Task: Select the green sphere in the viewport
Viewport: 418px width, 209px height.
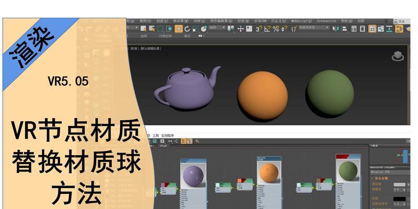Action: [331, 94]
